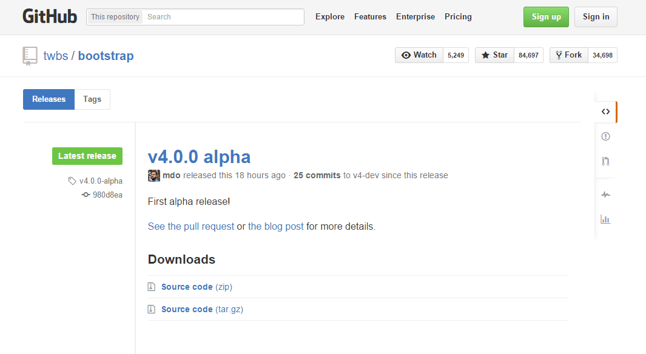
Task: Open Pull requests from the sidebar
Action: pyautogui.click(x=605, y=161)
